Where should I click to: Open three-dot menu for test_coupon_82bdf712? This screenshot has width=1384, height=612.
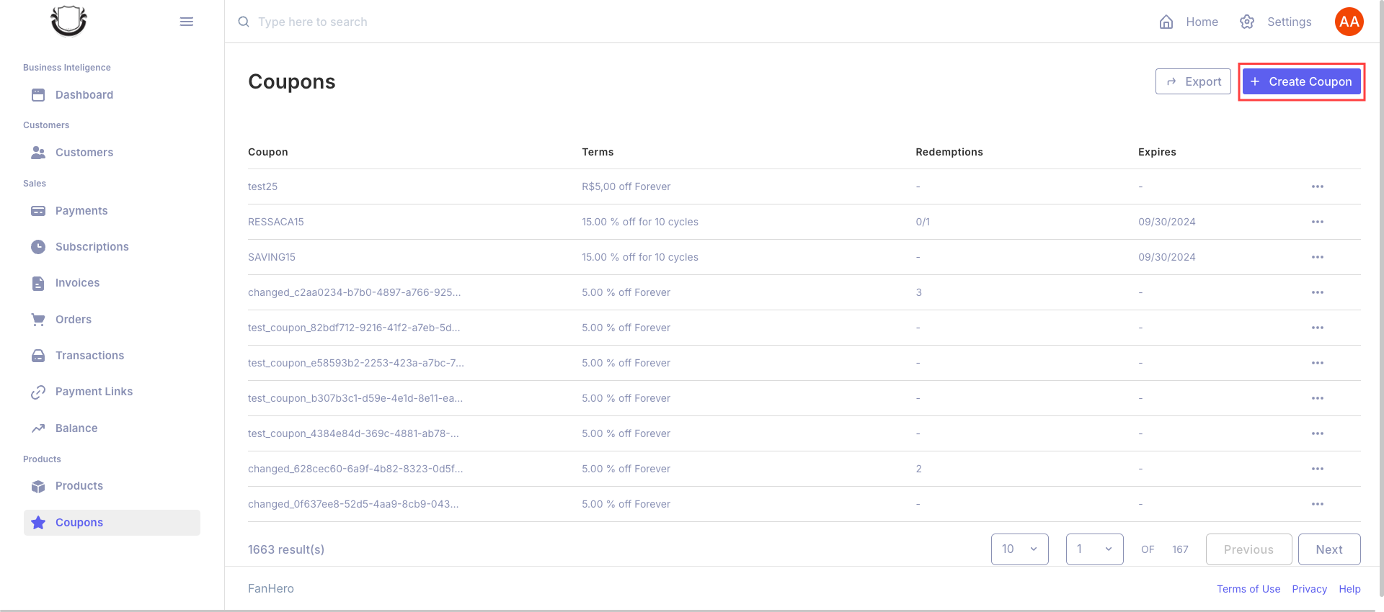[1318, 328]
